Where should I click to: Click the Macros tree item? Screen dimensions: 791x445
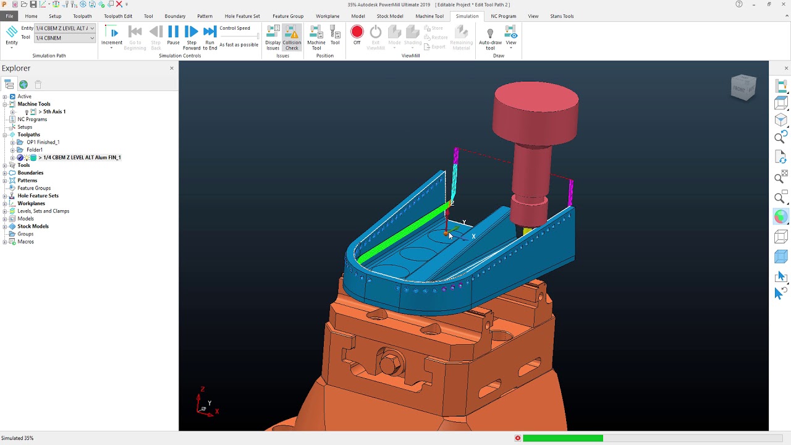[x=25, y=242]
